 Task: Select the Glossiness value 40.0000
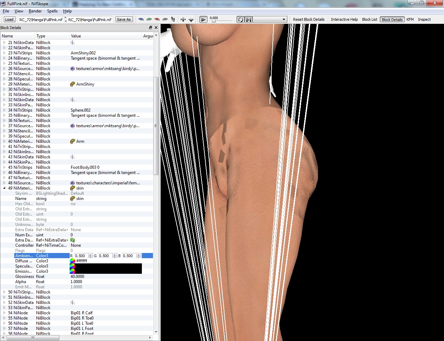click(x=77, y=277)
